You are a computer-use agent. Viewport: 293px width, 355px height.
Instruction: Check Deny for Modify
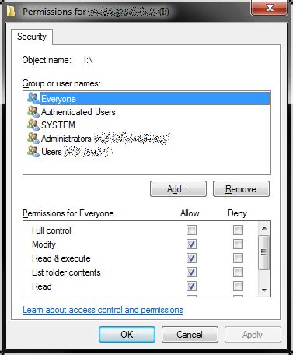click(238, 244)
